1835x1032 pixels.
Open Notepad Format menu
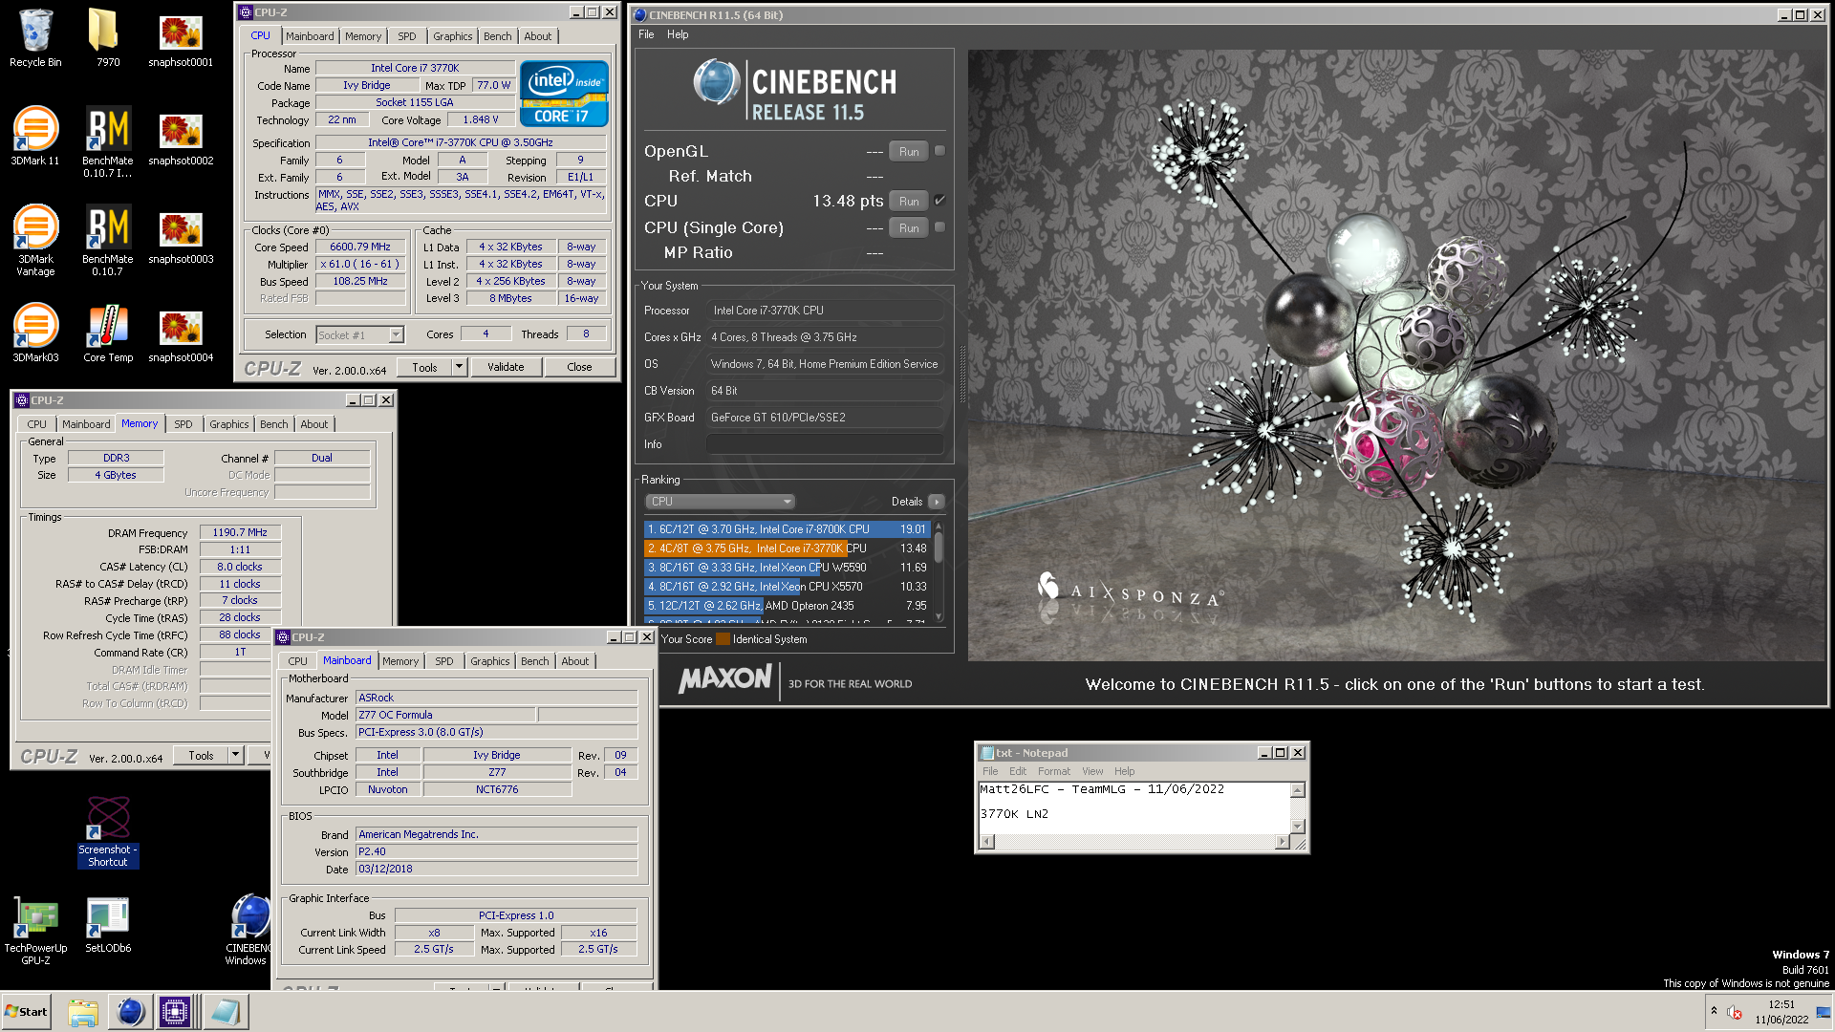pyautogui.click(x=1054, y=771)
